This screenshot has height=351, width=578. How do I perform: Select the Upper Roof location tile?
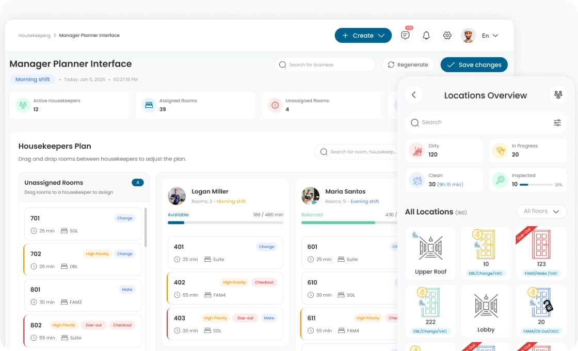tap(430, 253)
